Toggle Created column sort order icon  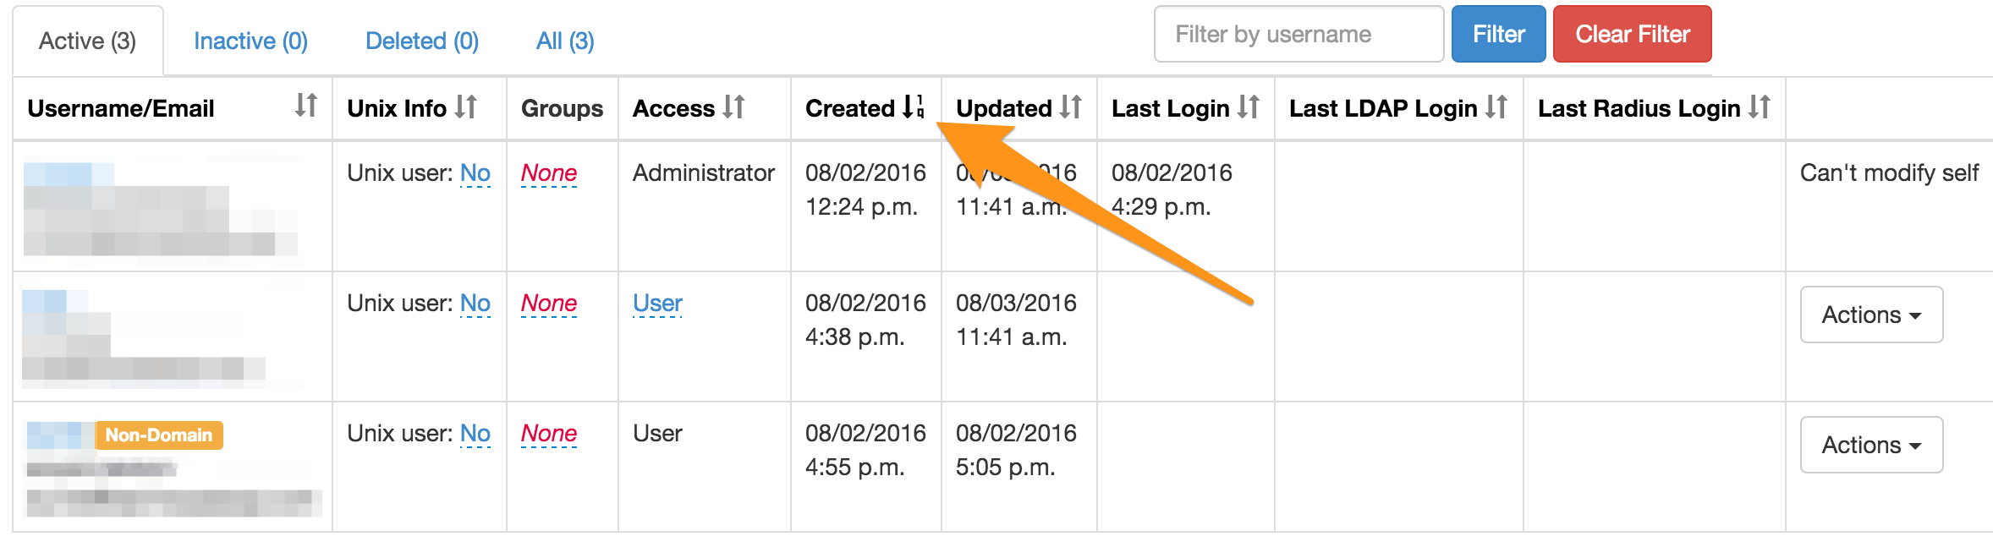[914, 107]
